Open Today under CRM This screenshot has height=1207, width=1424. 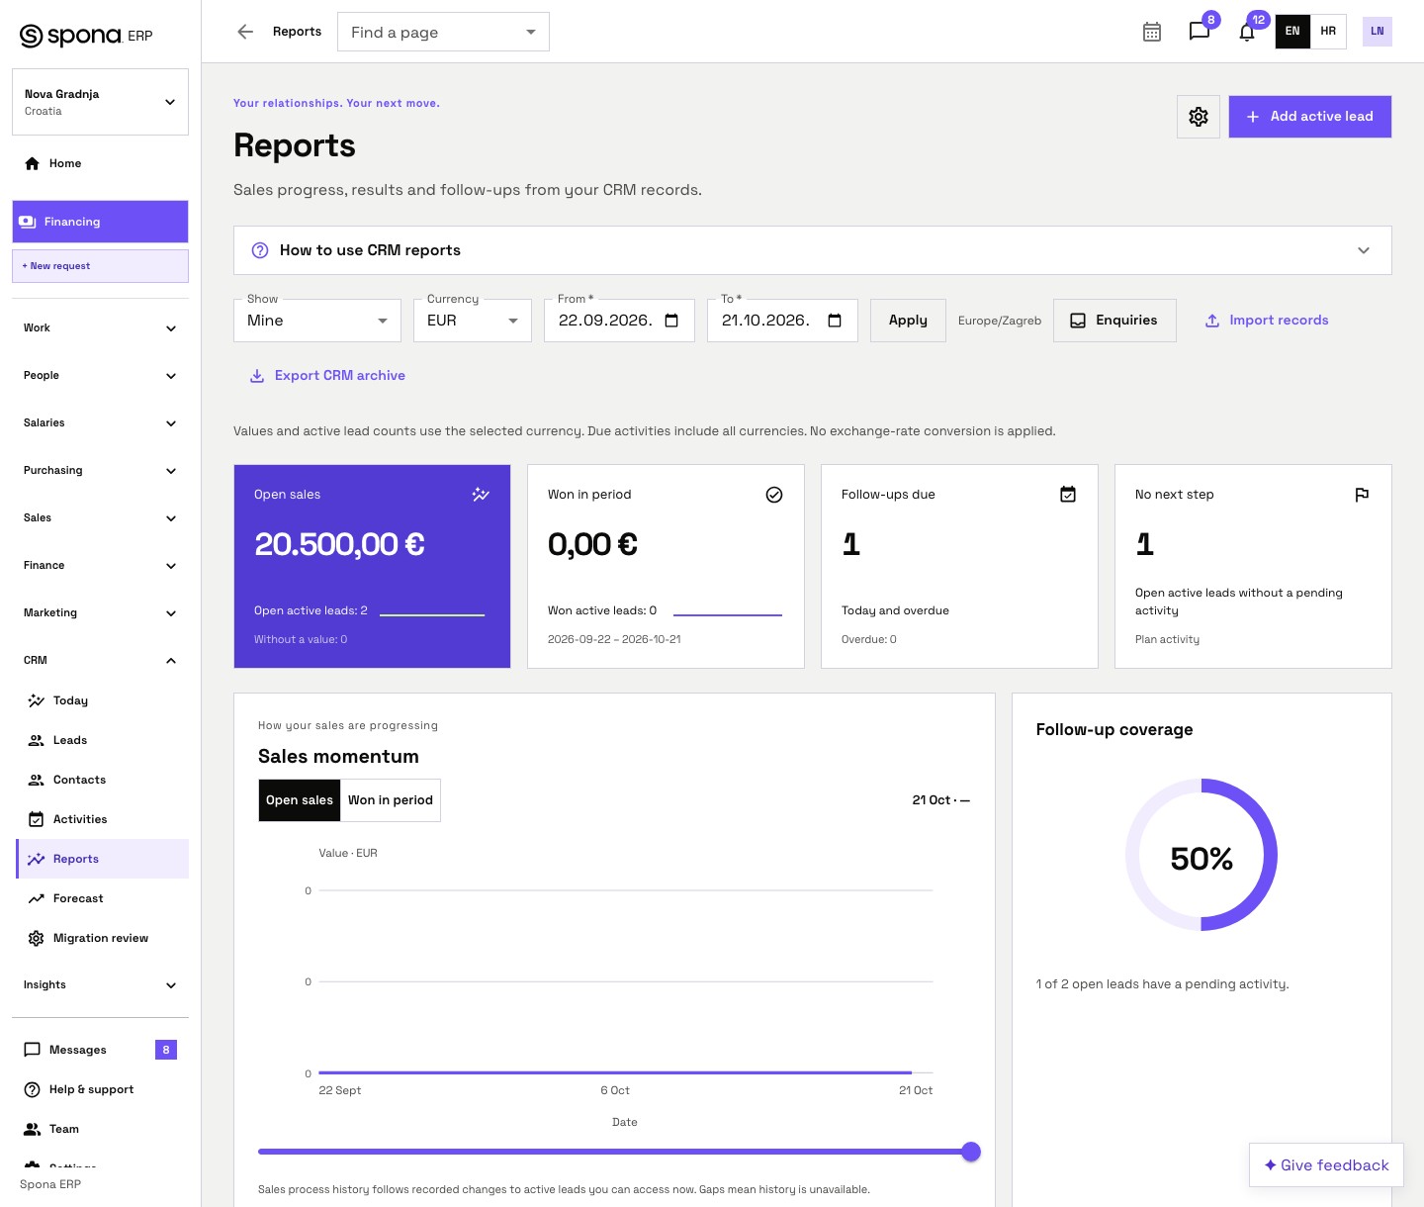pyautogui.click(x=103, y=700)
